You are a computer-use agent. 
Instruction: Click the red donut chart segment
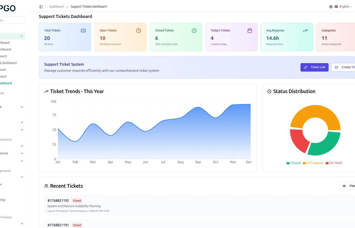click(299, 141)
